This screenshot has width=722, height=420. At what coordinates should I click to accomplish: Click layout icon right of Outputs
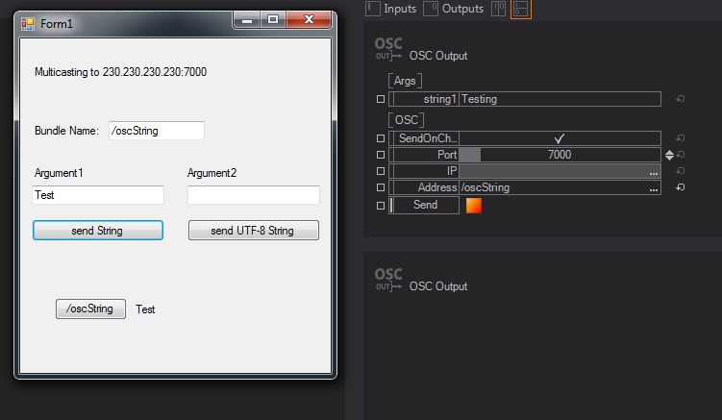pos(497,9)
